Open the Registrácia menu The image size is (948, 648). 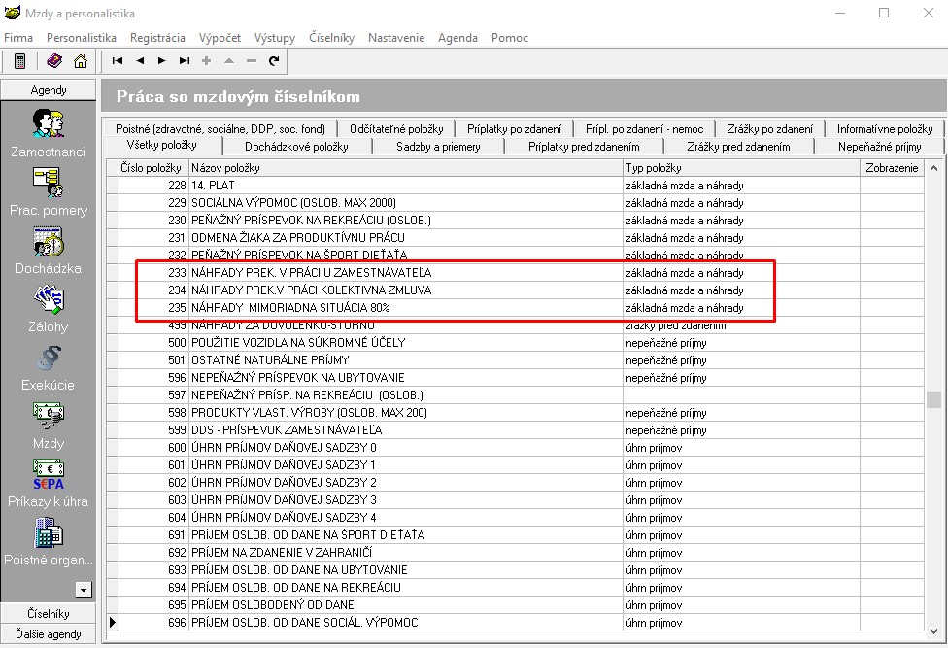(157, 38)
